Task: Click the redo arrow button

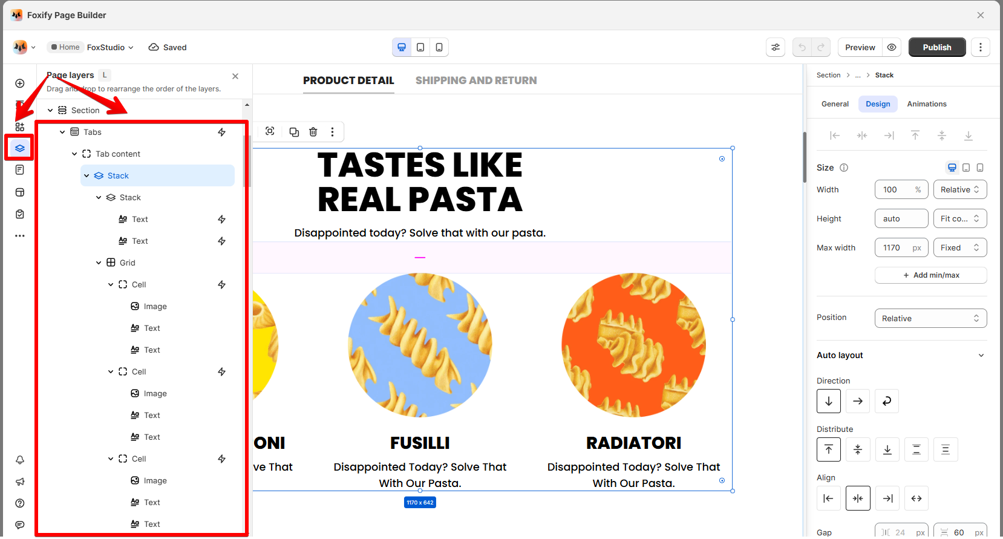Action: [821, 47]
